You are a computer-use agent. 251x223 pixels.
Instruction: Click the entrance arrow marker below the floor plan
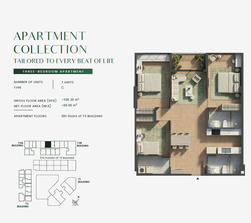pyautogui.click(x=198, y=179)
